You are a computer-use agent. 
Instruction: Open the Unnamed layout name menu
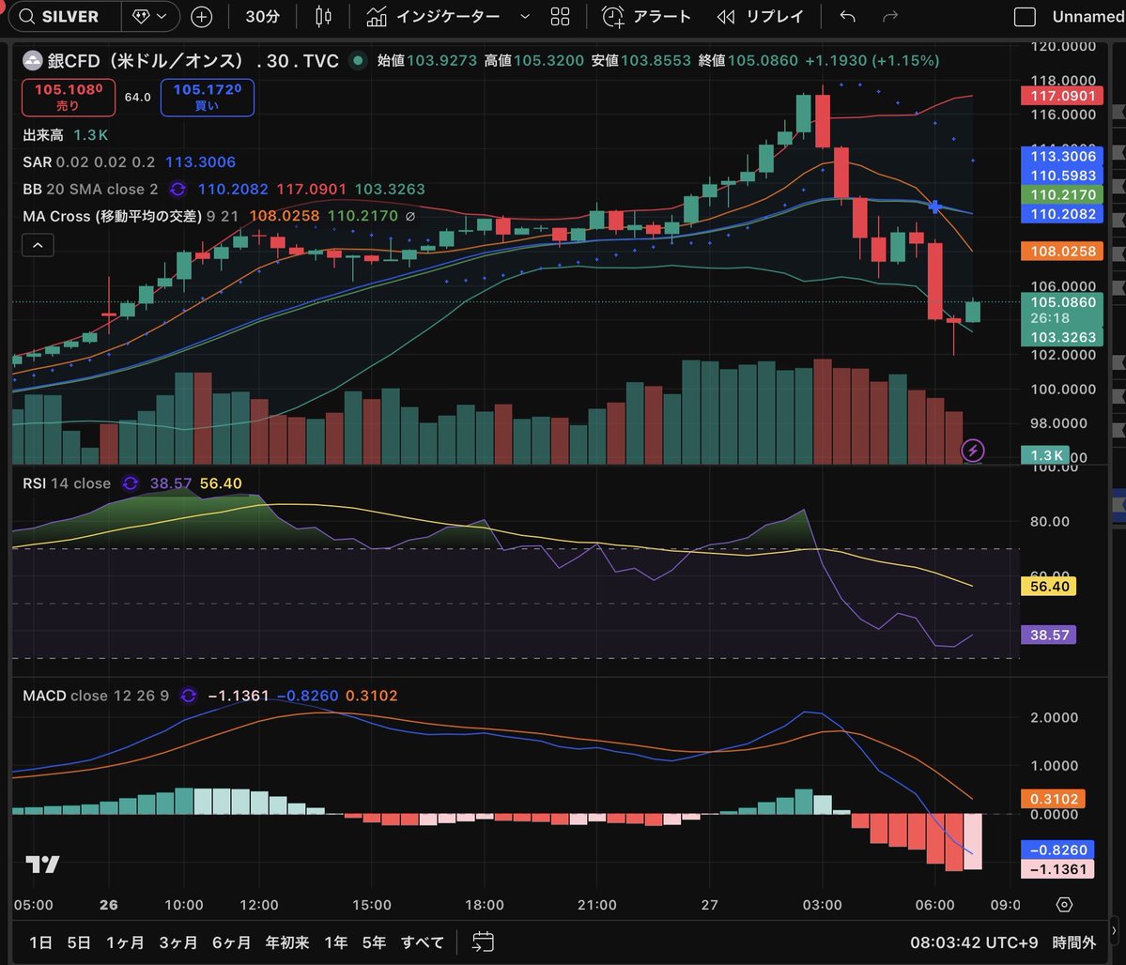pos(1087,17)
